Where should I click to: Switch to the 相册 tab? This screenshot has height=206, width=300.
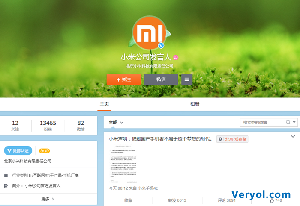pyautogui.click(x=195, y=104)
